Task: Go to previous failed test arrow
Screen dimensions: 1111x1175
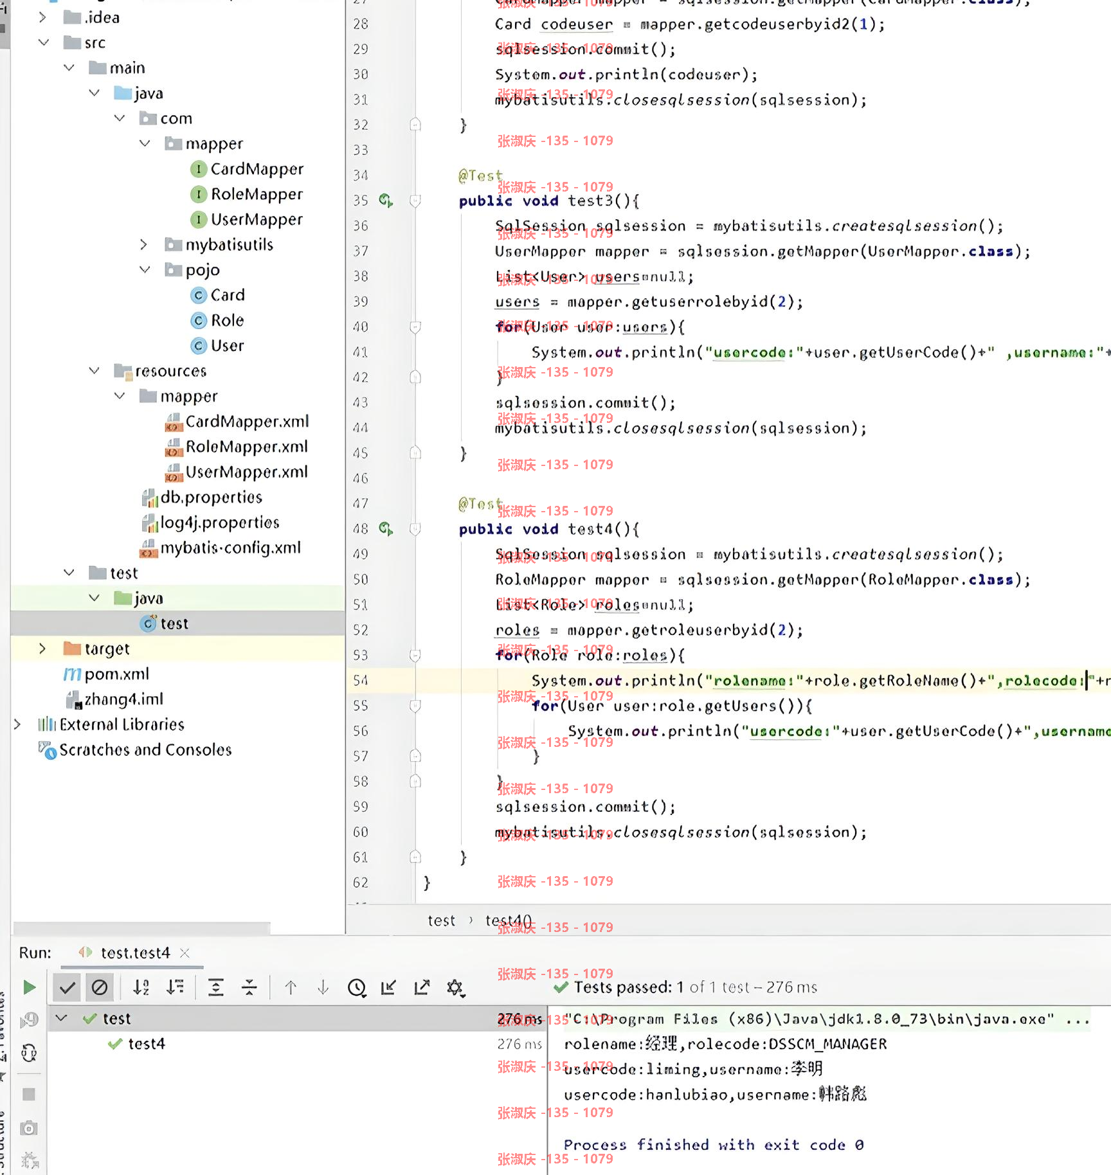Action: [291, 987]
